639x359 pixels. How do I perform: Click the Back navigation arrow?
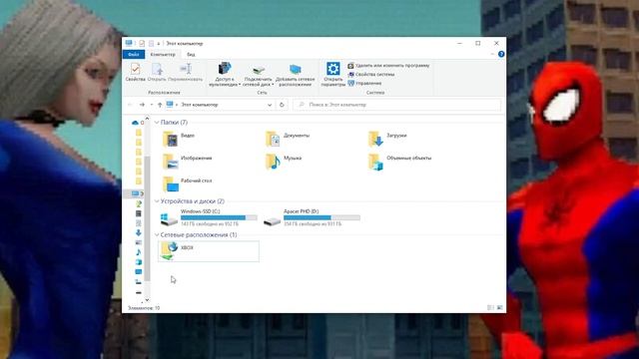(130, 105)
